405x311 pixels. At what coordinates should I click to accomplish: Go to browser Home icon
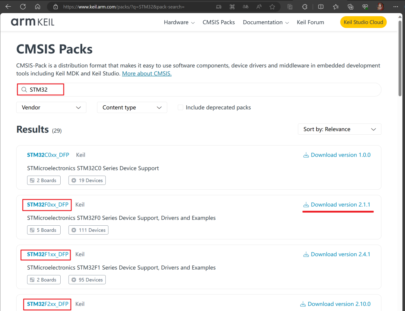tap(38, 7)
